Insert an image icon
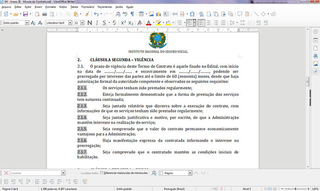 (151, 14)
